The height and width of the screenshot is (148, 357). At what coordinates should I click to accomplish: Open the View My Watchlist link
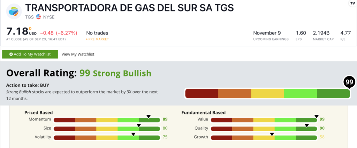point(78,54)
